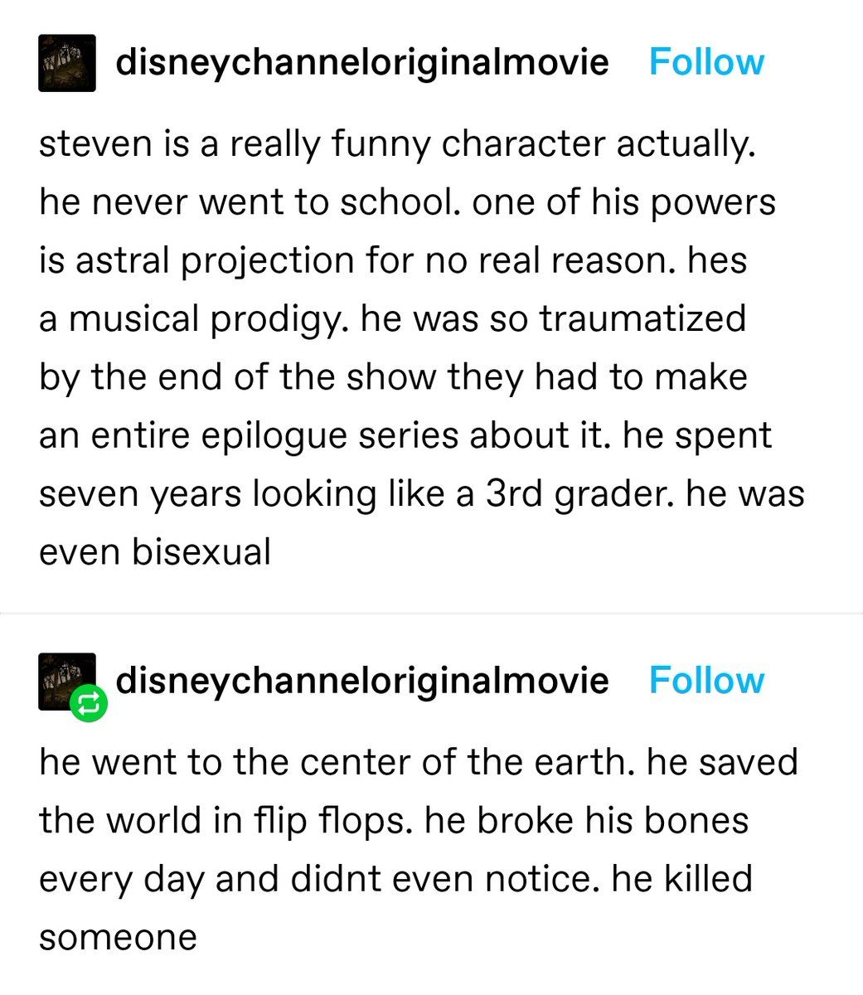Click the words 'even bisexual'
Viewport: 863px width, 995px height.
click(155, 552)
